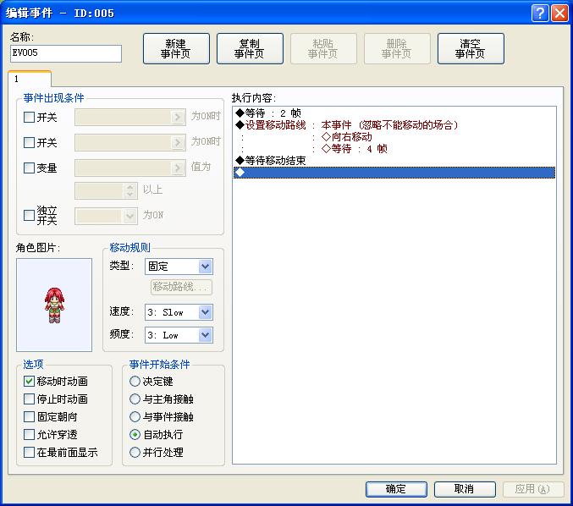Select the 与事件接触 trigger radio button
573x506 pixels.
(135, 417)
